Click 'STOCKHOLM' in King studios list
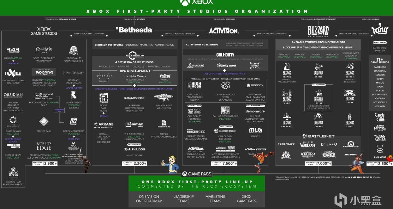393x209 pixels. [x=380, y=71]
